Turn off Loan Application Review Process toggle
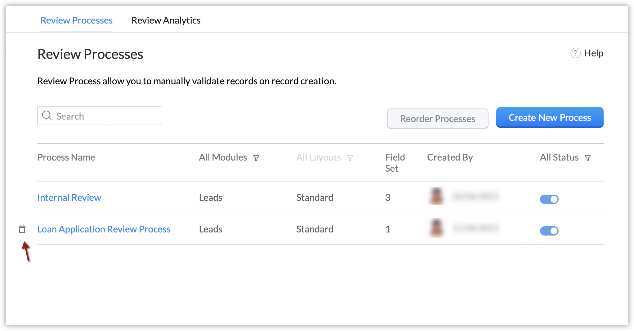 549,231
